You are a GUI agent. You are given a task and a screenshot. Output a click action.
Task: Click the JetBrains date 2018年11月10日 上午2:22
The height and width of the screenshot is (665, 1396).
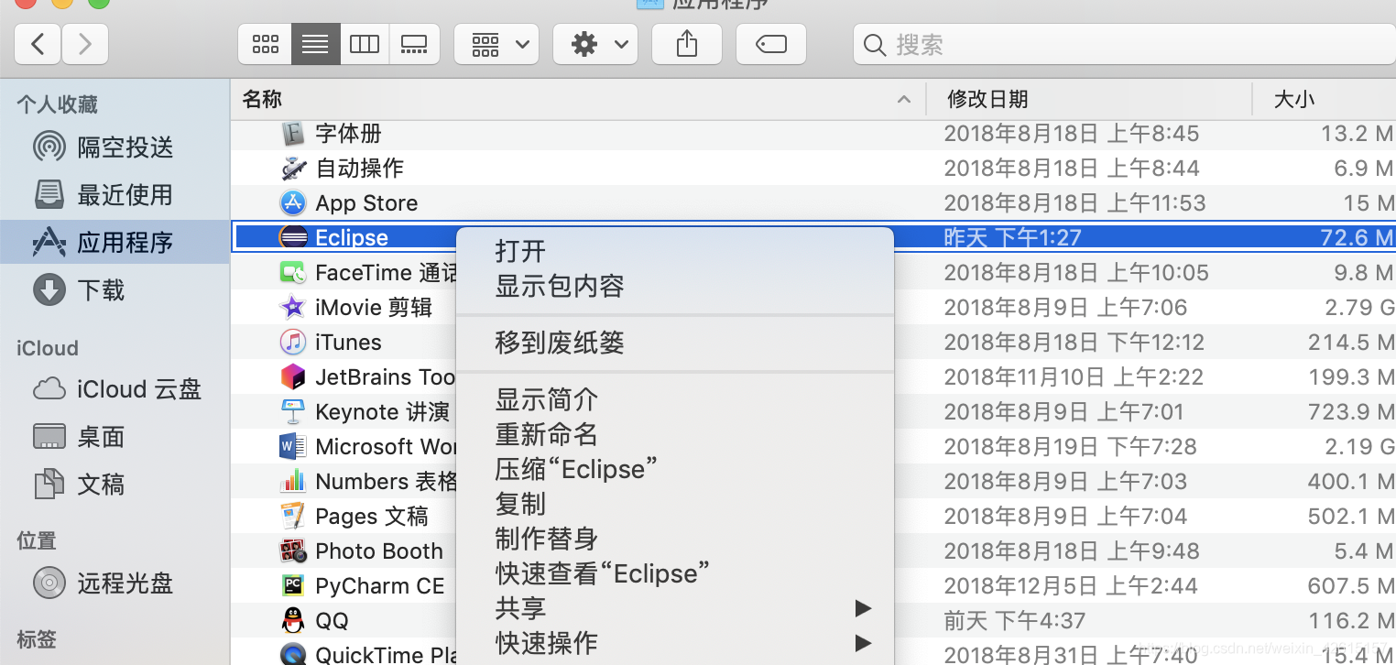(x=1074, y=376)
